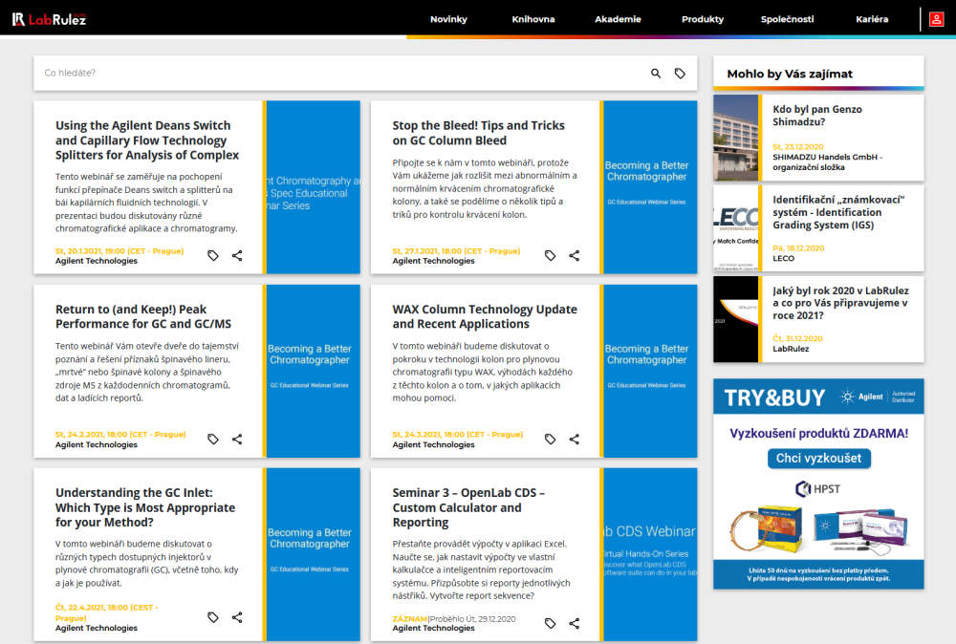Screen dimensions: 956x644
Task: Click the LabRulez 2021 article thumbnail
Action: (x=736, y=319)
